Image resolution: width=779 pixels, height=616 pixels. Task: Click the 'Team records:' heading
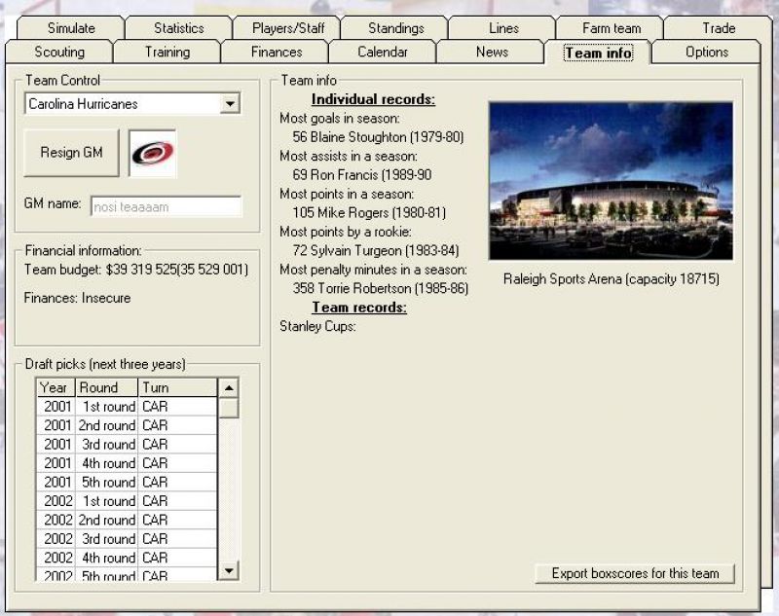[359, 308]
